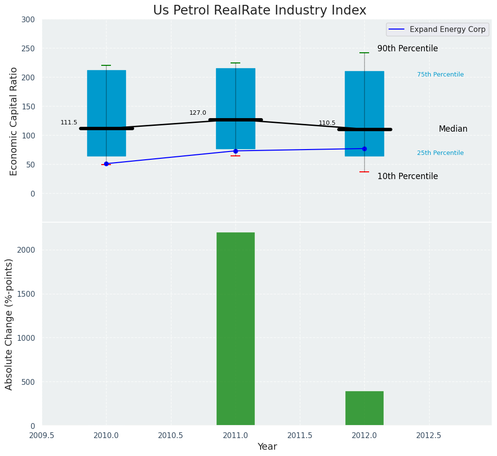Click the 111.5 median value label
The width and height of the screenshot is (497, 456).
(x=69, y=122)
